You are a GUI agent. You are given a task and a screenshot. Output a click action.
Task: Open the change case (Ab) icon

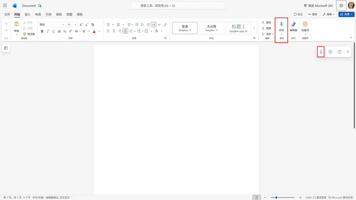[76, 31]
